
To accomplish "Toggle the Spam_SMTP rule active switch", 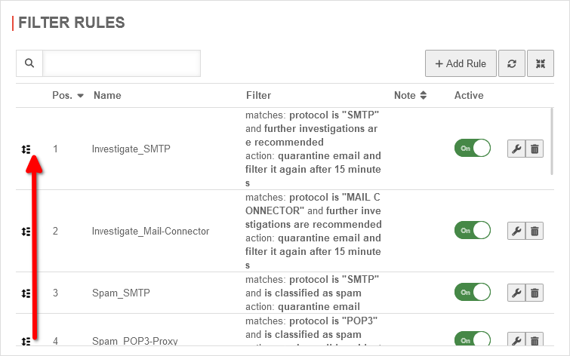I will 472,292.
